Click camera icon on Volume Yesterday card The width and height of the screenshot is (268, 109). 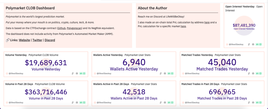[77, 73]
